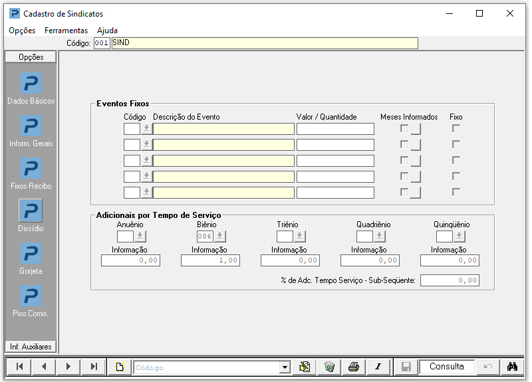Open the Inform. Gerais section icon
Viewport: 532px width, 382px height.
pyautogui.click(x=31, y=126)
